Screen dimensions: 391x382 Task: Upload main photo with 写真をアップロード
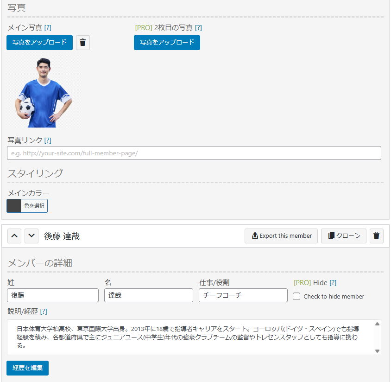[39, 42]
